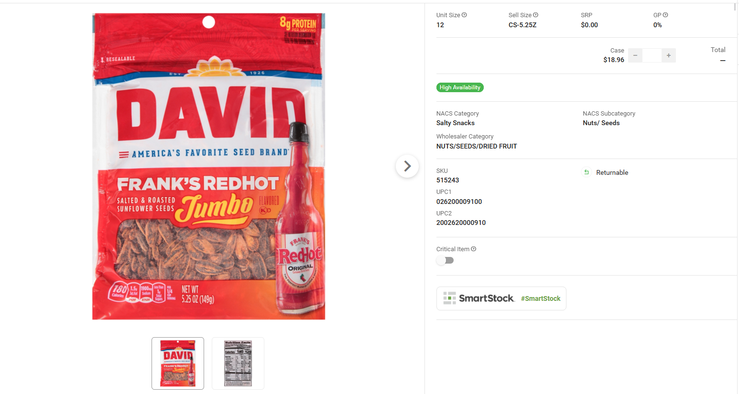Click the SKU number 515243
Screen dimensions: 739x394
click(x=447, y=180)
